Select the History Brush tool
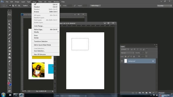173x97 pixels. (9, 44)
